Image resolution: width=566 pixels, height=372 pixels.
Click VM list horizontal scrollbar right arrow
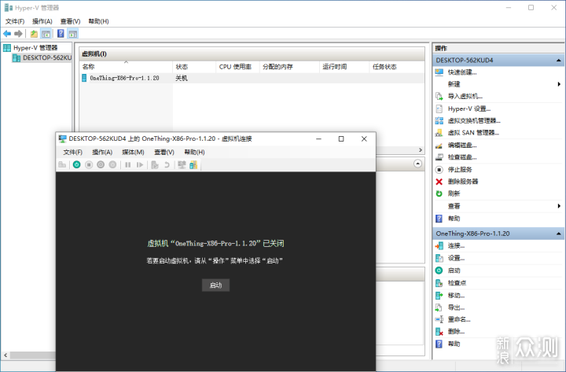pos(420,150)
